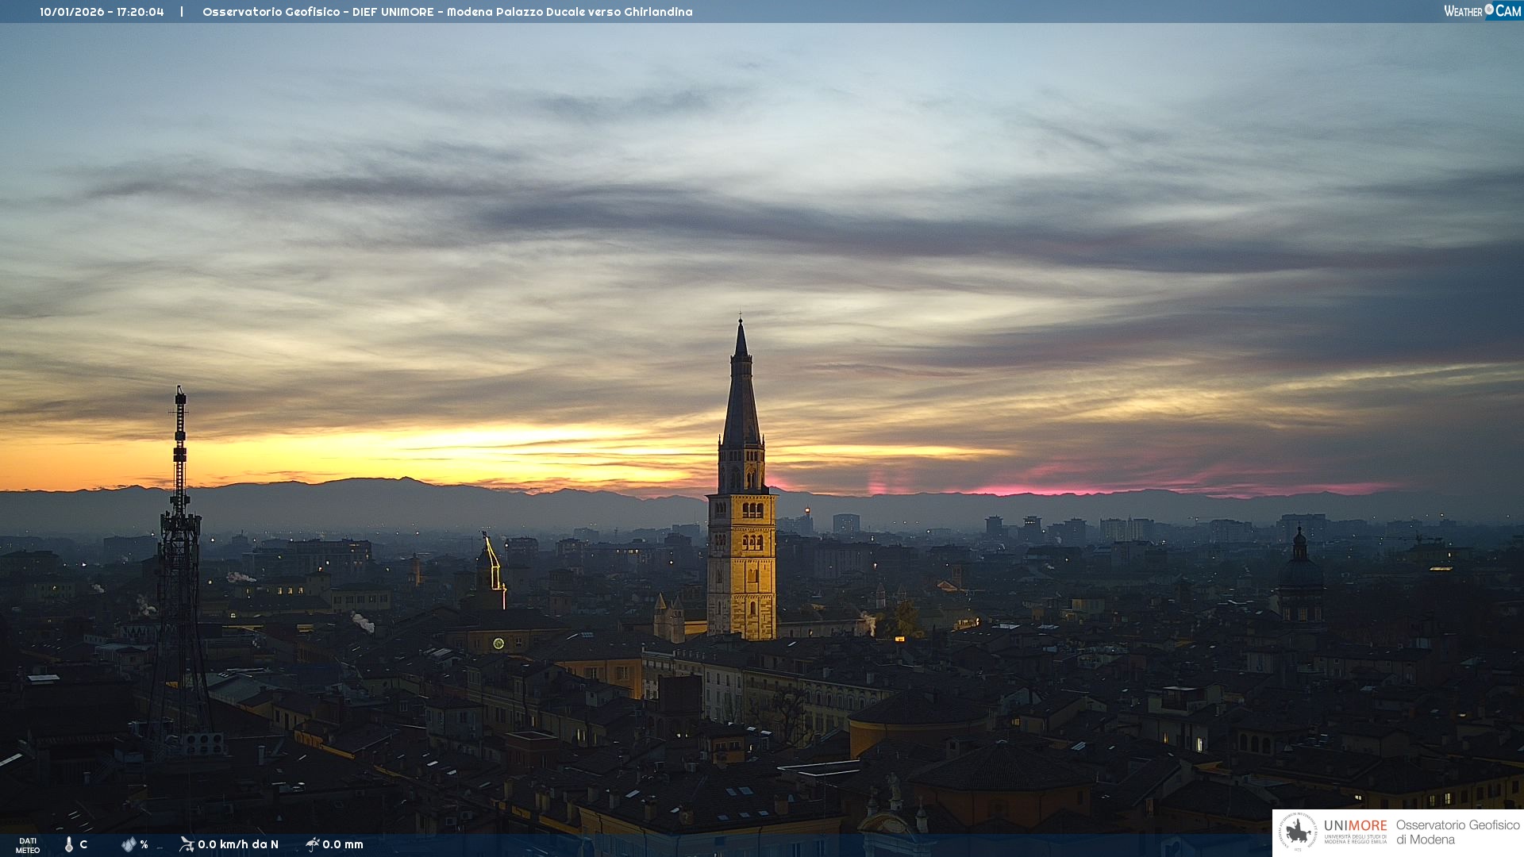This screenshot has height=857, width=1524.
Task: Click the UNIMORE horseman seal emblem
Action: [1299, 832]
